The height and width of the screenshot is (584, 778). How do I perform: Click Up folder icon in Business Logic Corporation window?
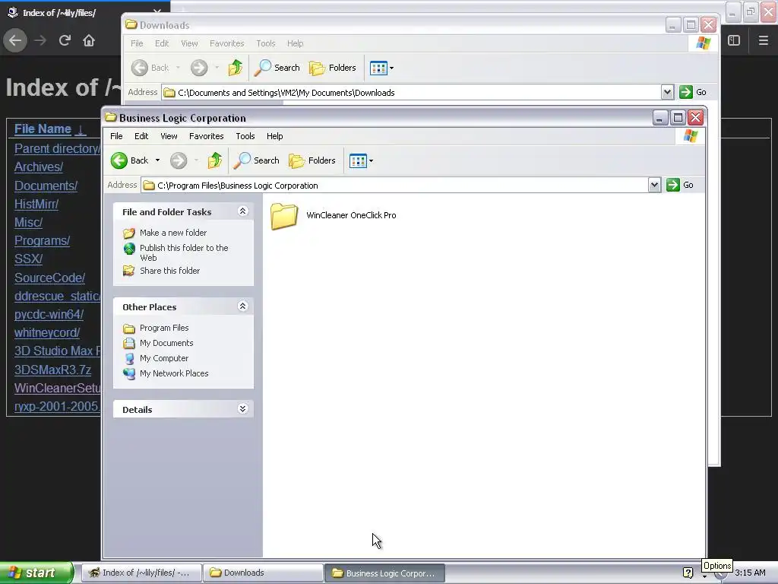point(215,160)
